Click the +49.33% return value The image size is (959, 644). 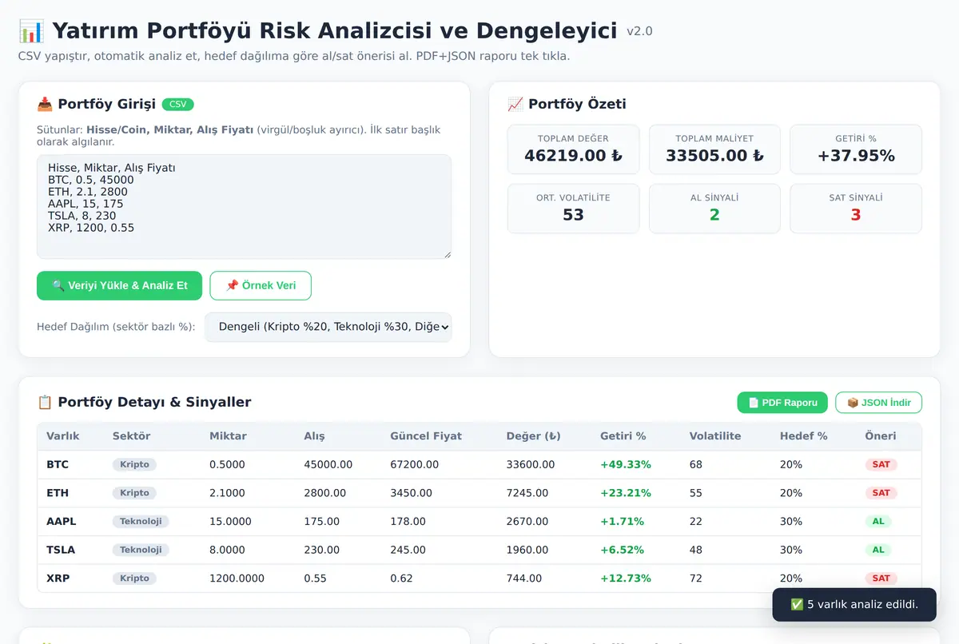[x=625, y=464]
